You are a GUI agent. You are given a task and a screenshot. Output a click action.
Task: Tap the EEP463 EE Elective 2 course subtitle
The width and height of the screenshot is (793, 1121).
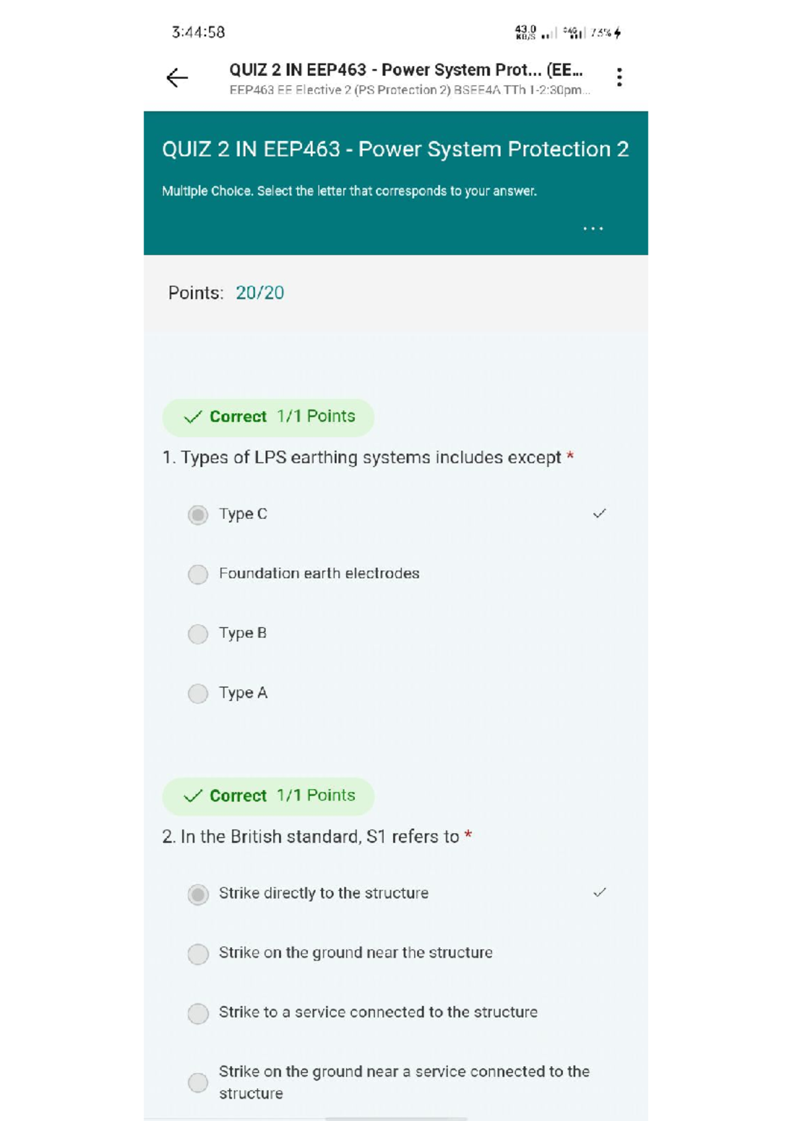409,92
